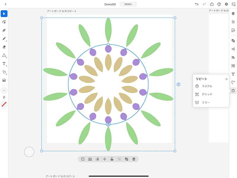This screenshot has height=178, width=237.
Task: Open the 38.95% zoom level field
Action: [128, 4]
